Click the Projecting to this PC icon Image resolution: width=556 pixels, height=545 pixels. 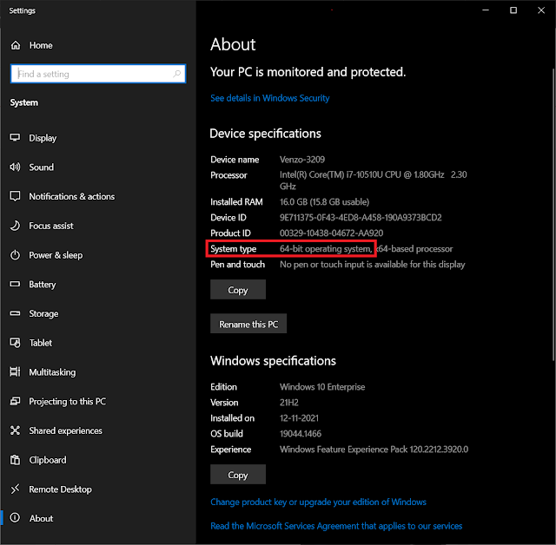pos(15,401)
